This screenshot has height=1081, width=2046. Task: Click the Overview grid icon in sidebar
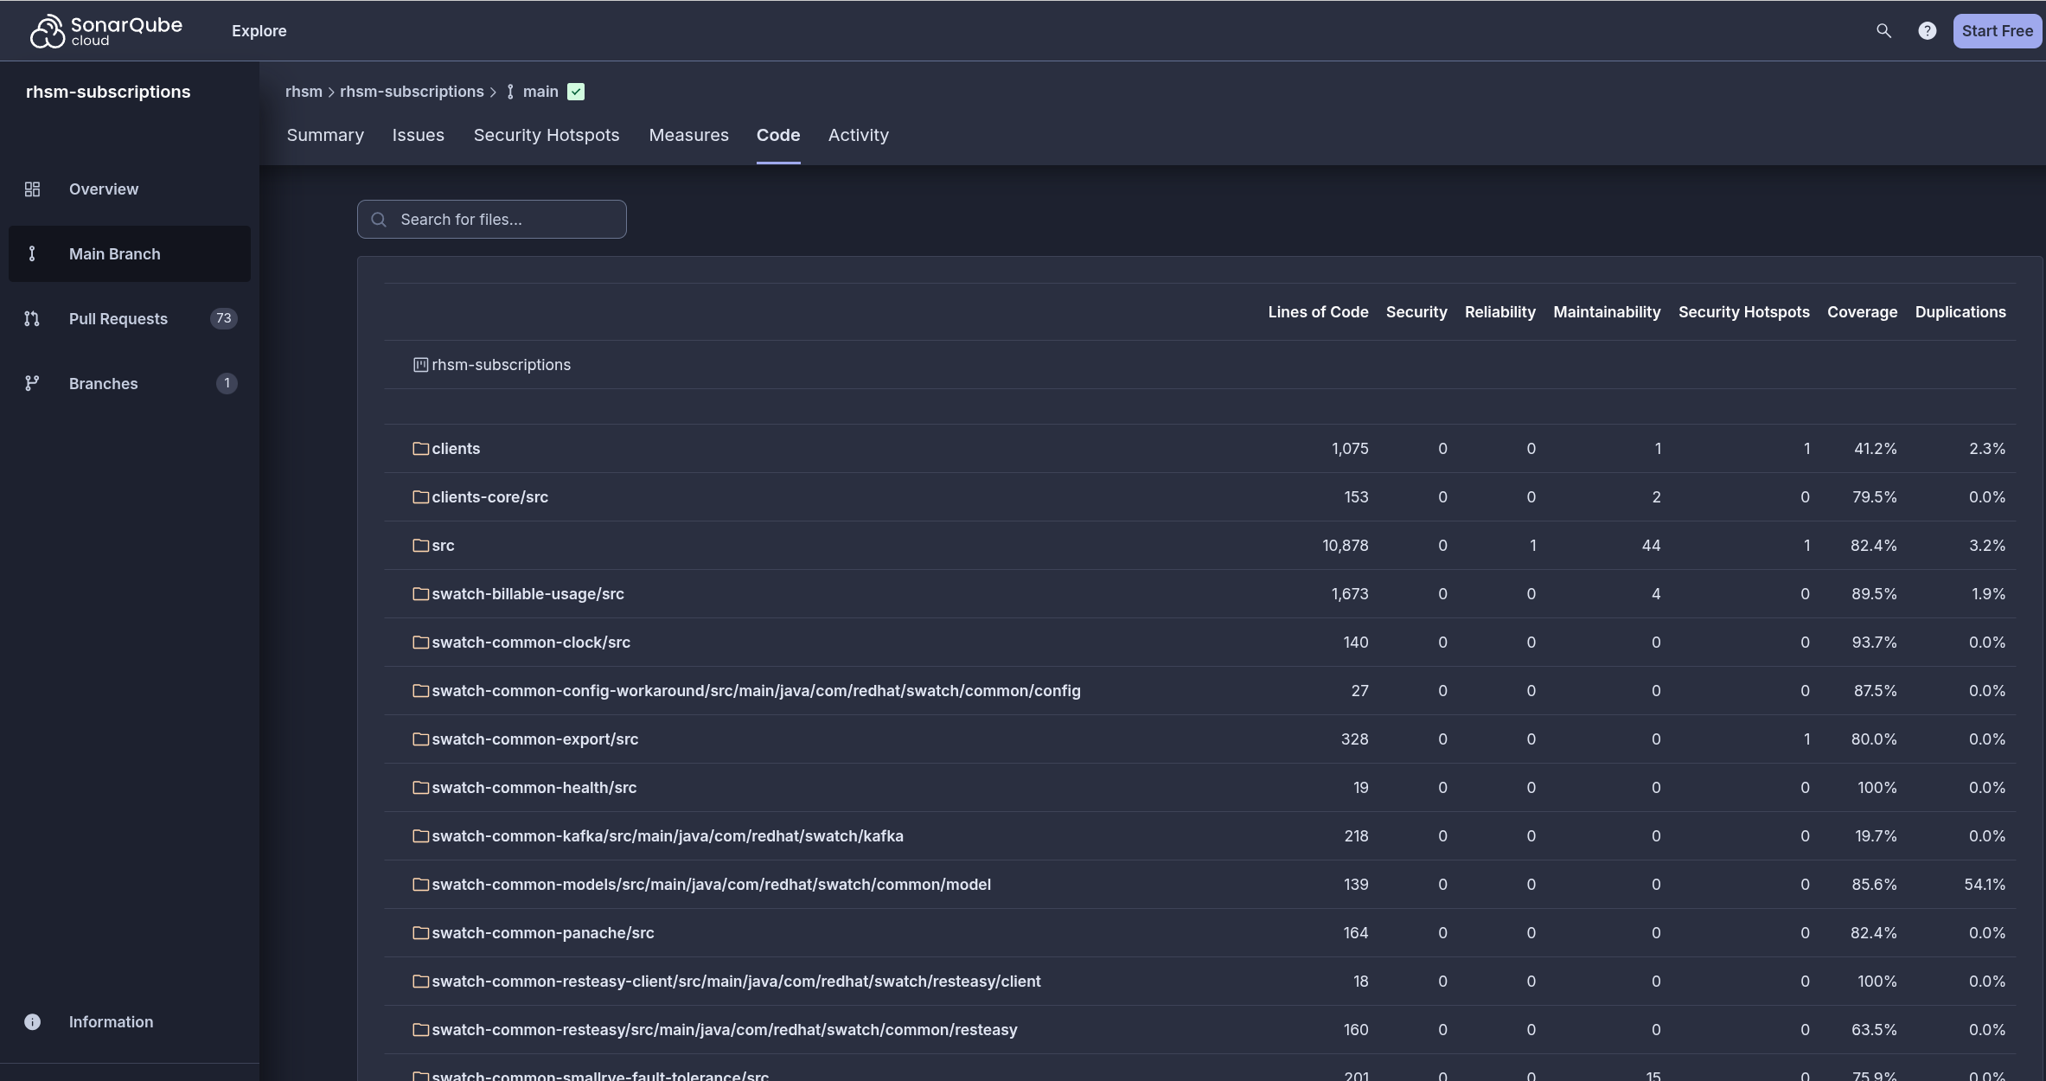[x=33, y=189]
